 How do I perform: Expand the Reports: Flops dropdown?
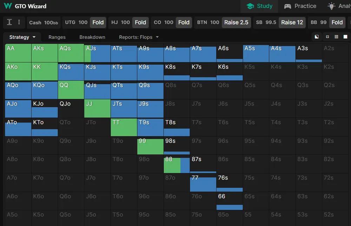point(139,37)
